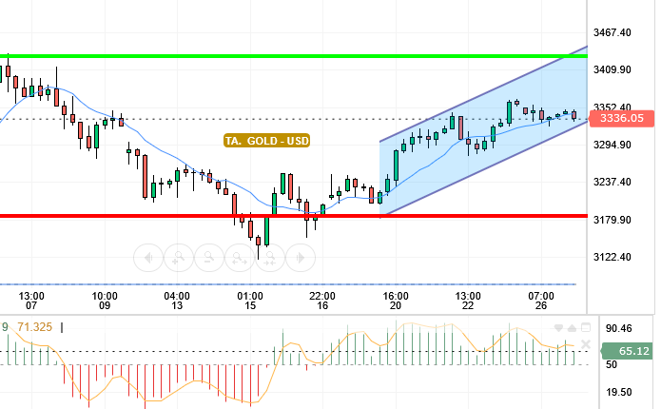Move indicator pane up with up arrow

pos(572,327)
